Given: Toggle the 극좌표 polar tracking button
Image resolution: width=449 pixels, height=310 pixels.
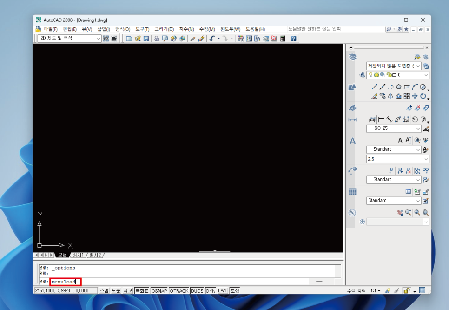Looking at the screenshot, I should pos(142,290).
